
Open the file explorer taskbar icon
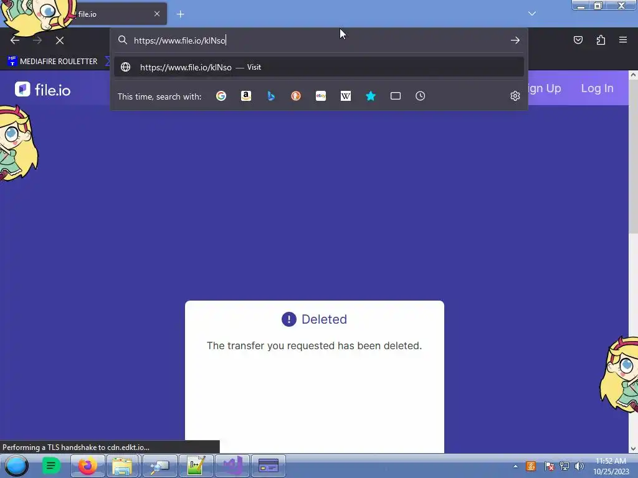(123, 466)
